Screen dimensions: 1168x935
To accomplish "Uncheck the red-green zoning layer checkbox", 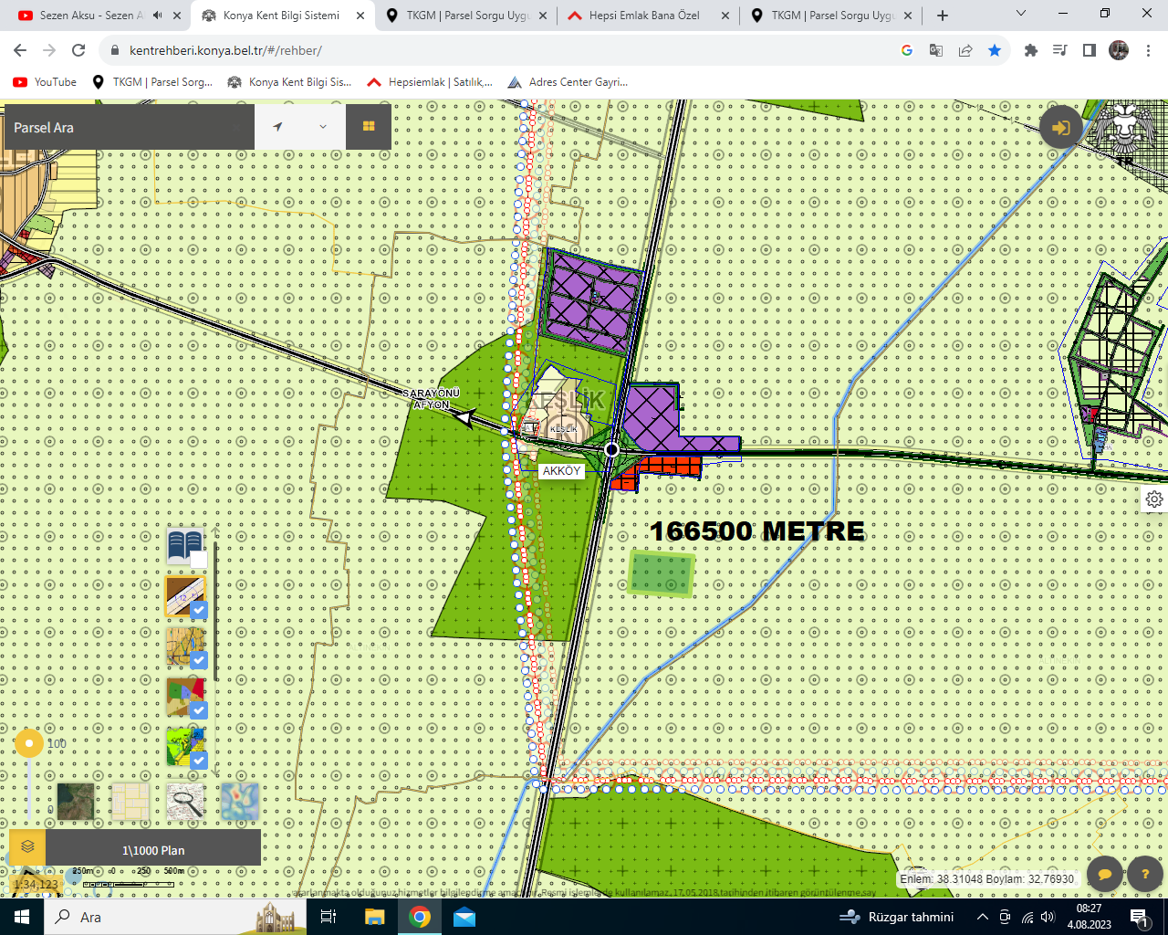I will pyautogui.click(x=198, y=709).
